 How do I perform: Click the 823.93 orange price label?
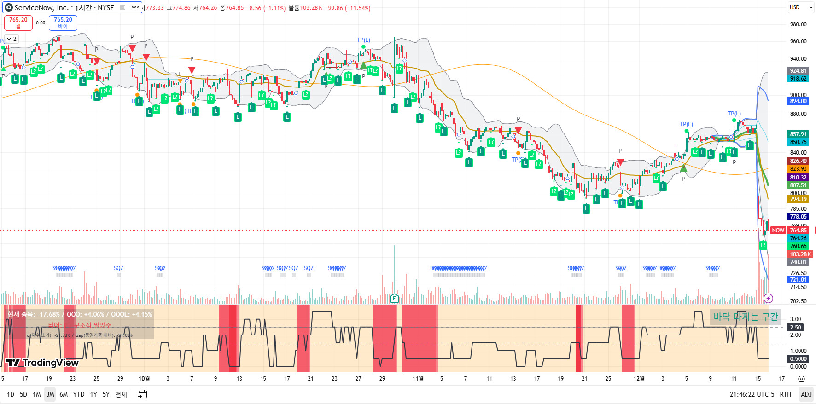click(x=798, y=169)
